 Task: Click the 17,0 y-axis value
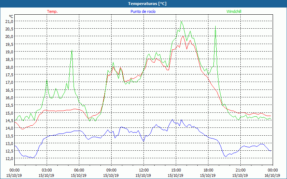tap(10, 82)
